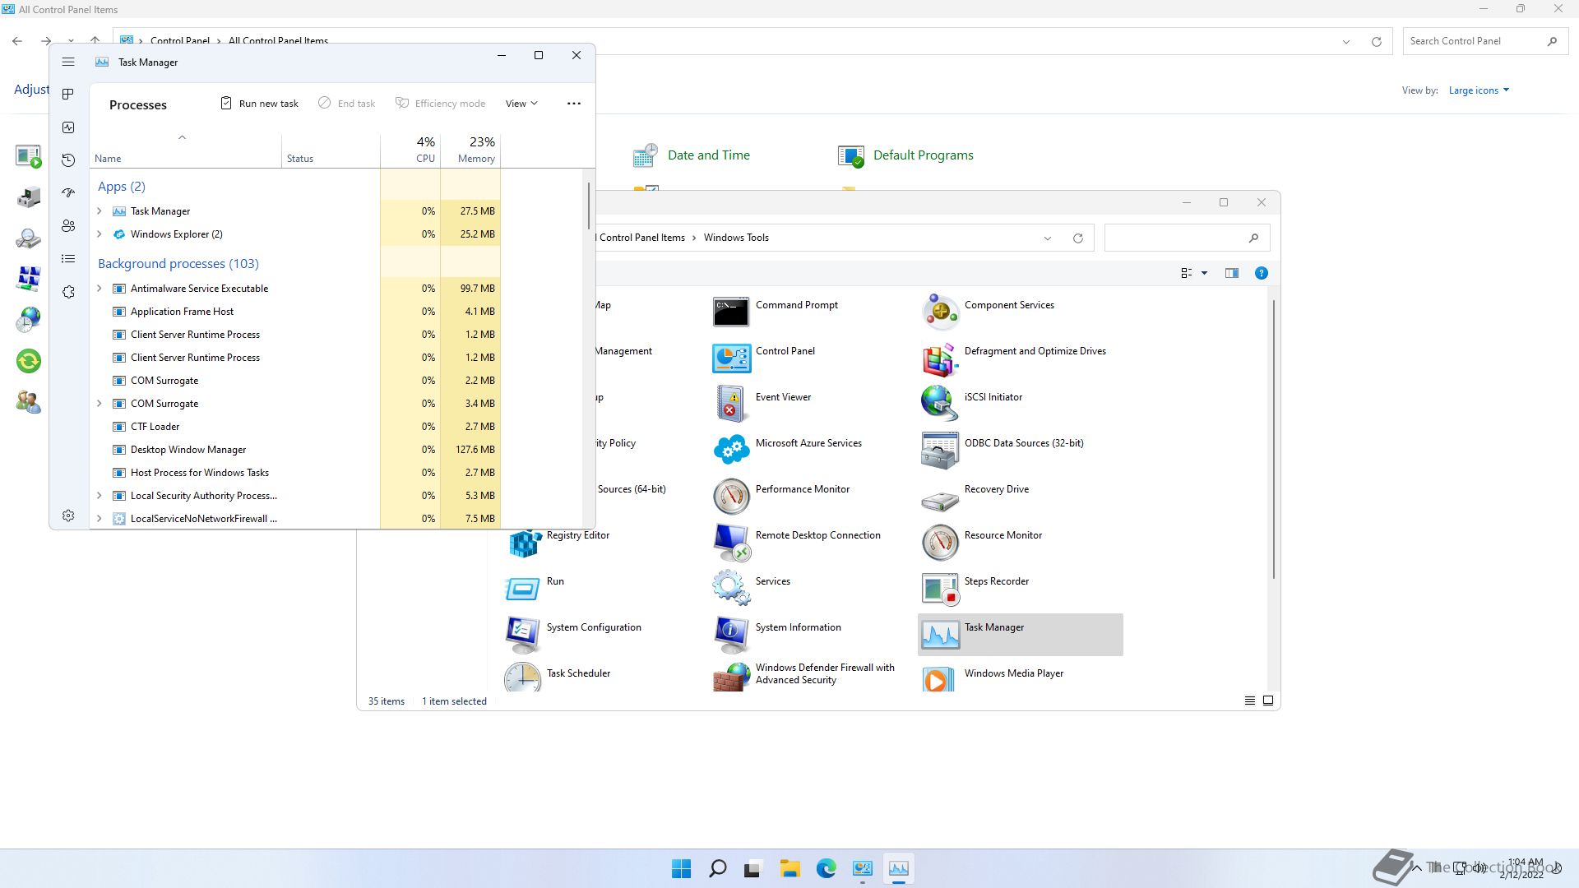This screenshot has width=1579, height=888.
Task: Open Windows Tools help button
Action: tap(1261, 273)
